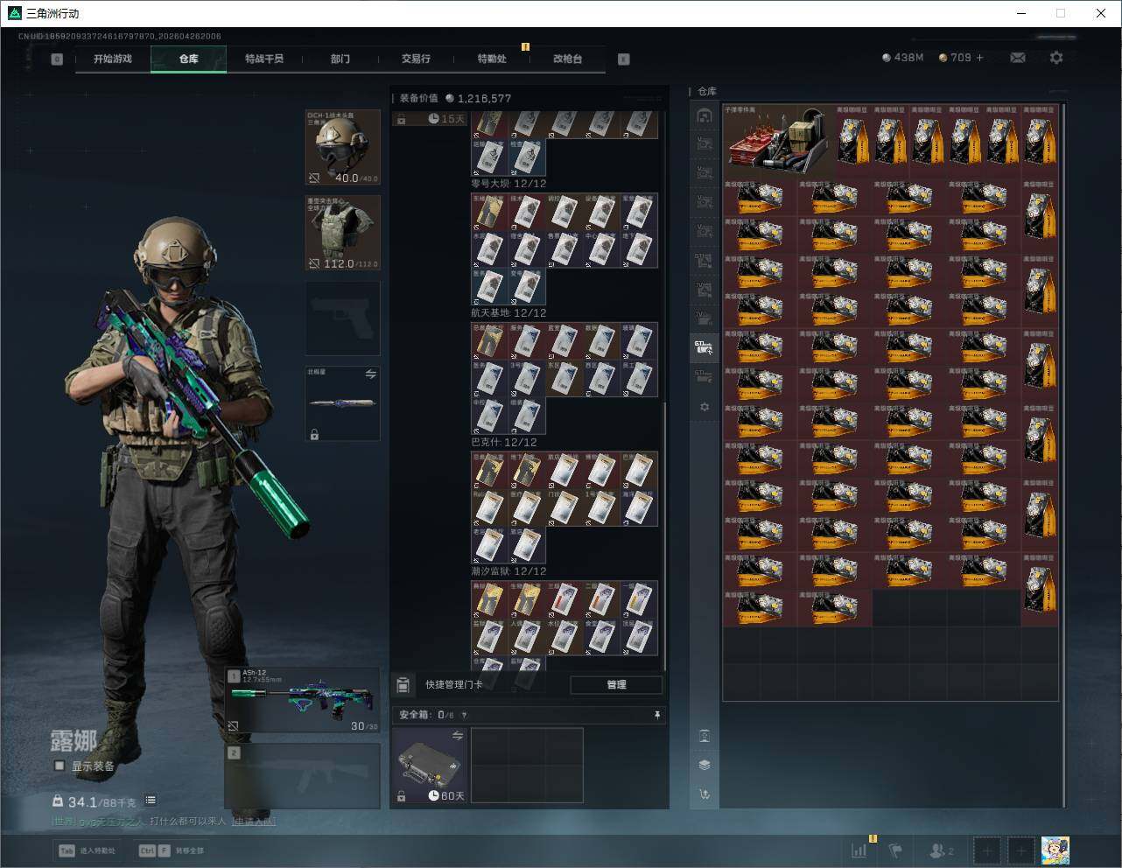Select the 子弹零件箱 item in warehouse

(x=778, y=141)
